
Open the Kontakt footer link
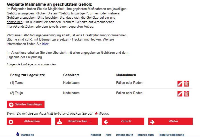tap(96, 135)
